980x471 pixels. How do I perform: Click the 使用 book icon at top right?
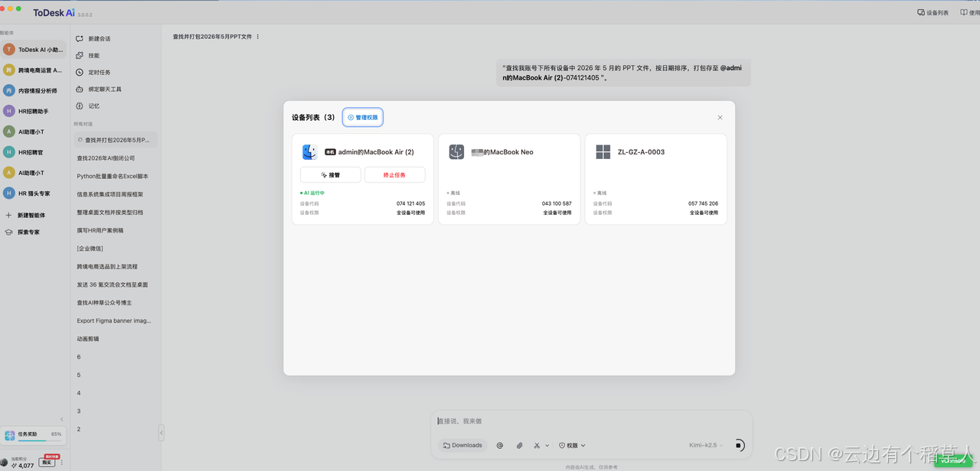tap(964, 13)
